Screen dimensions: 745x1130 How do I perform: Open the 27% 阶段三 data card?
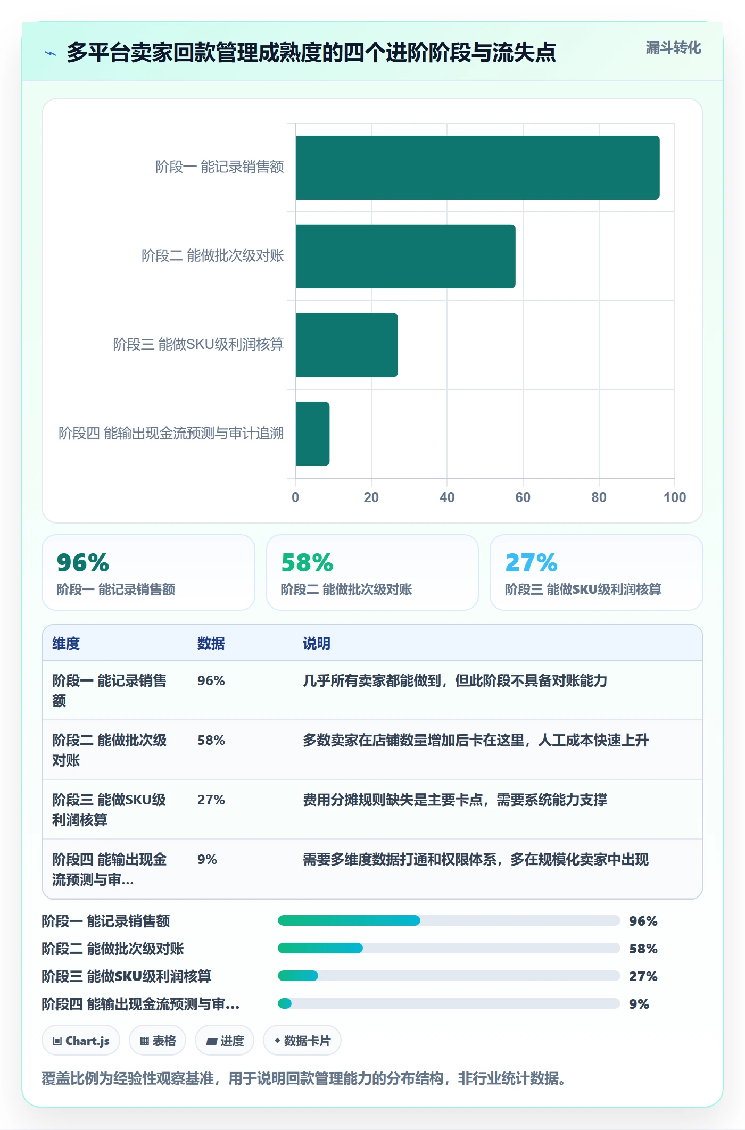pyautogui.click(x=597, y=572)
